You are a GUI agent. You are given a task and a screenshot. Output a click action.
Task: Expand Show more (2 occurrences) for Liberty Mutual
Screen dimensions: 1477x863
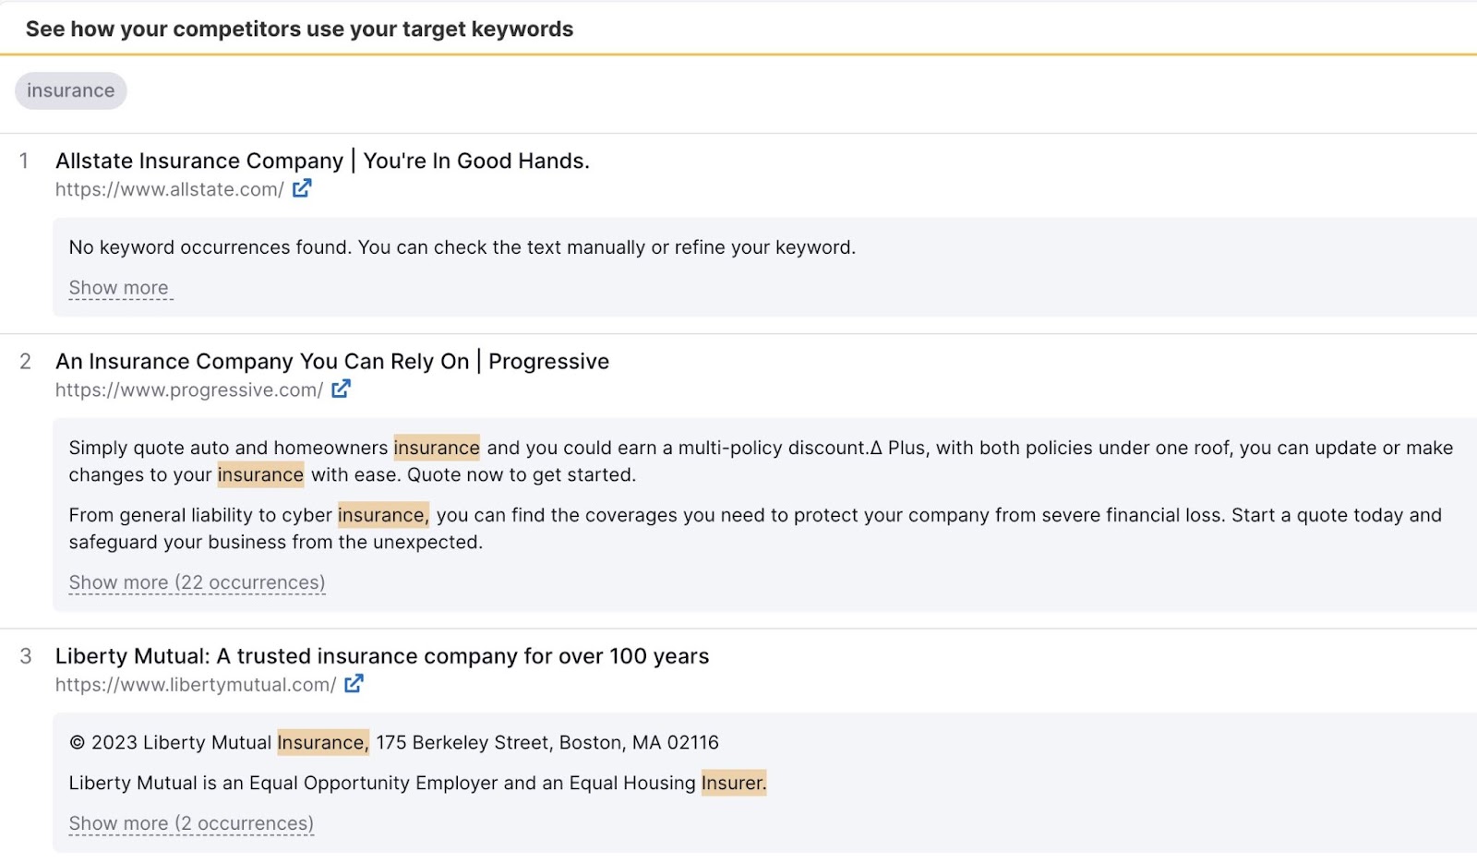tap(190, 822)
